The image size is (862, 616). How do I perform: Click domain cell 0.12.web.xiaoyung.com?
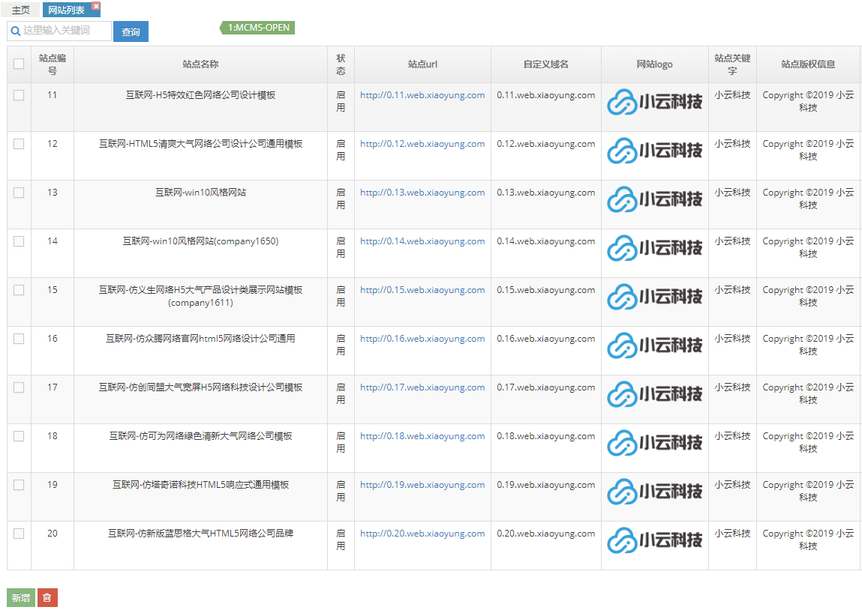click(x=546, y=144)
